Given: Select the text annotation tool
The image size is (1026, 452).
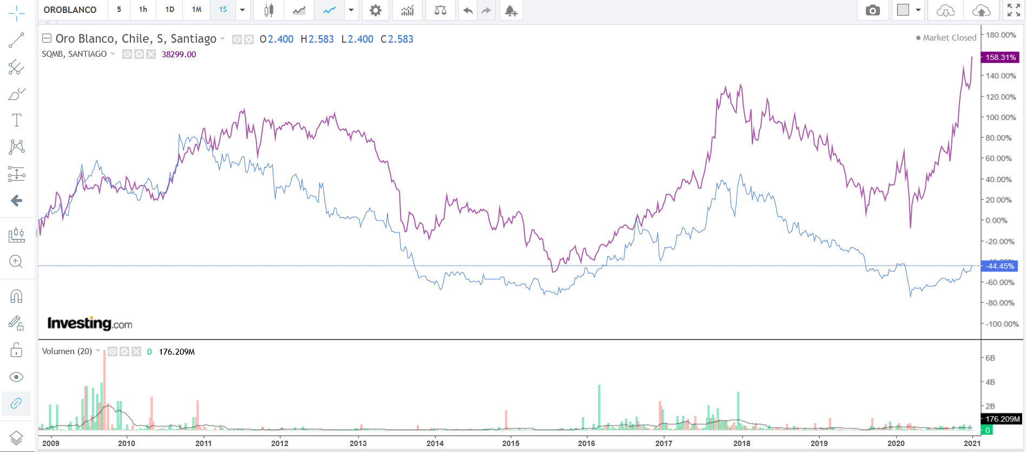Looking at the screenshot, I should click(x=16, y=120).
